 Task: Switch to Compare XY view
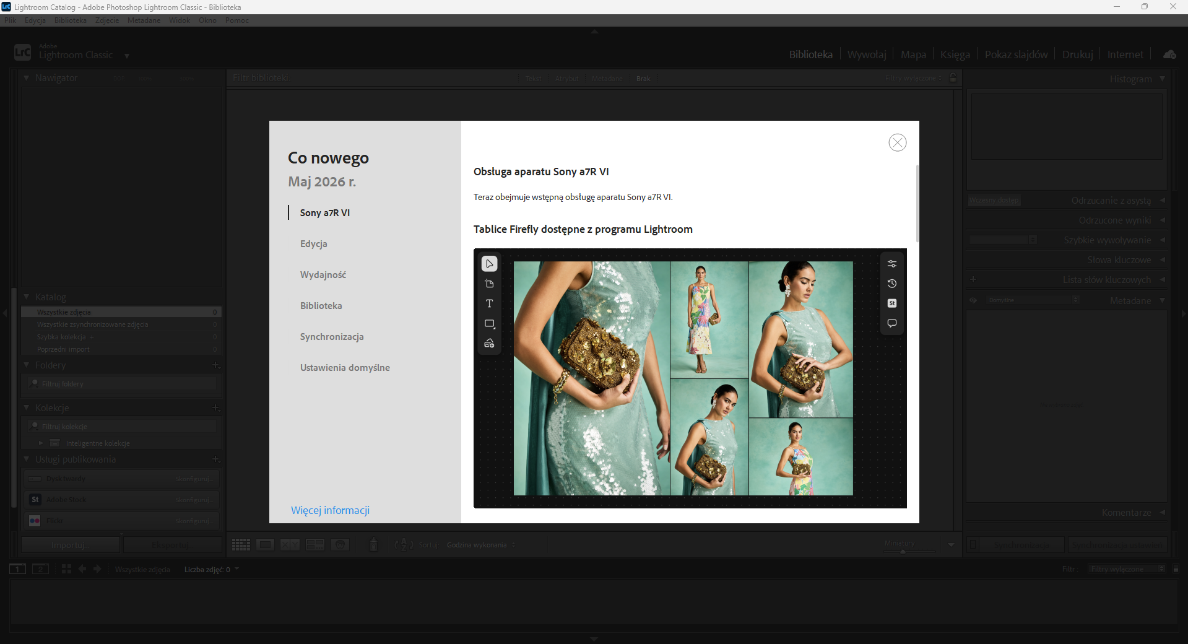(x=290, y=545)
